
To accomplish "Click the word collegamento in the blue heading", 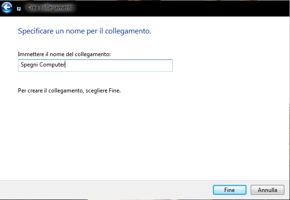I will (x=128, y=31).
